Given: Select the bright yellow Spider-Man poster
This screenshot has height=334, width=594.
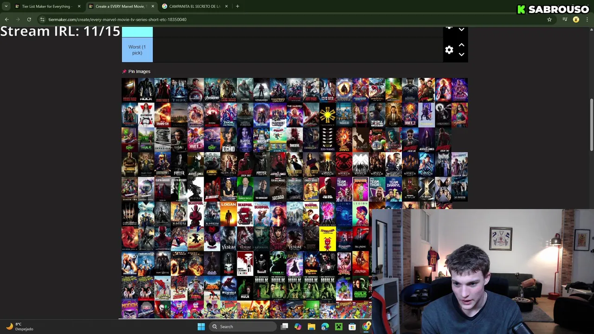Looking at the screenshot, I should click(327, 238).
